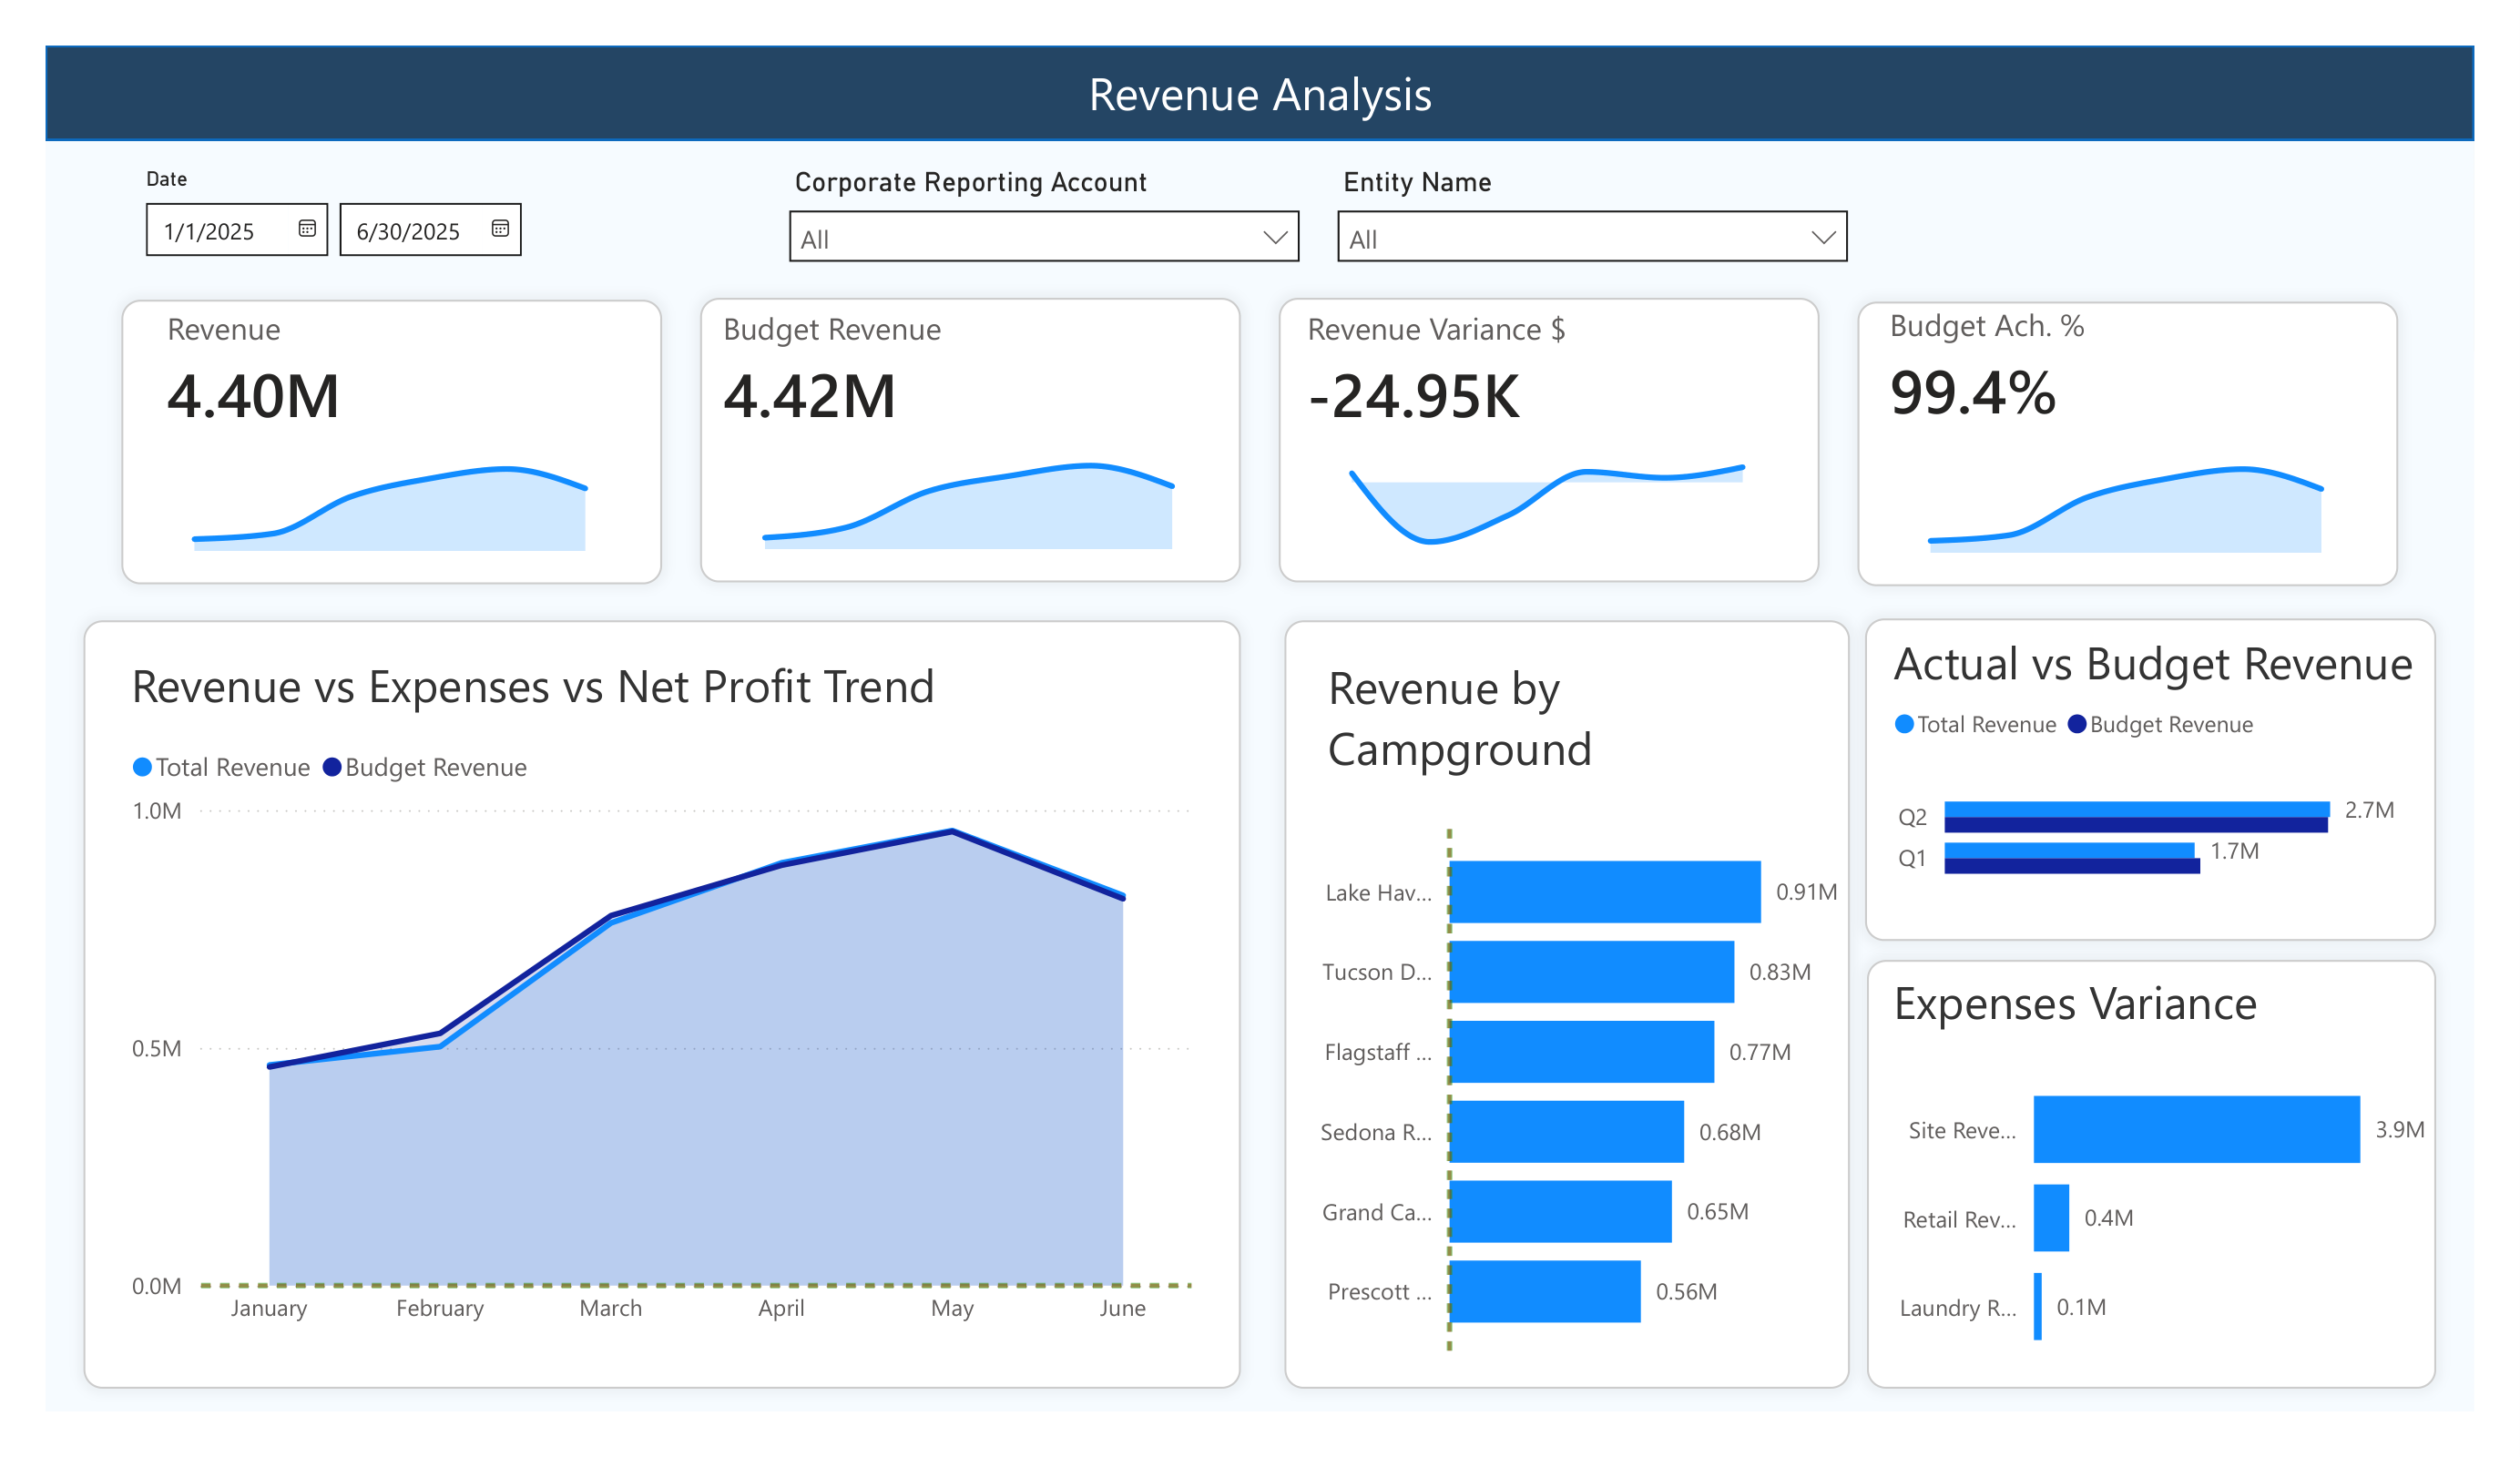Click the May peak point on trend chart
The image size is (2520, 1457).
952,830
